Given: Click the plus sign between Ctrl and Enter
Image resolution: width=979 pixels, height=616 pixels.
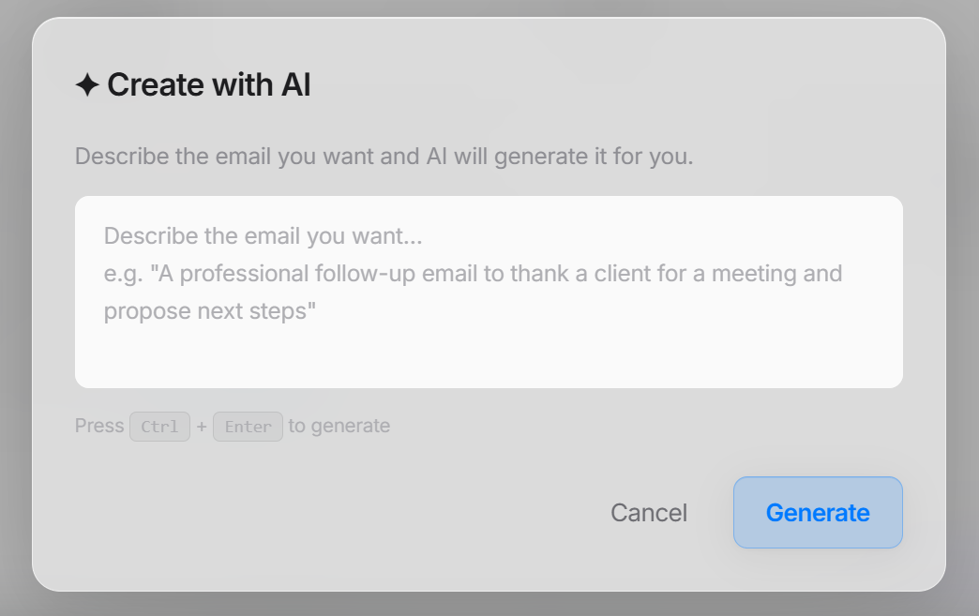Looking at the screenshot, I should pos(202,426).
